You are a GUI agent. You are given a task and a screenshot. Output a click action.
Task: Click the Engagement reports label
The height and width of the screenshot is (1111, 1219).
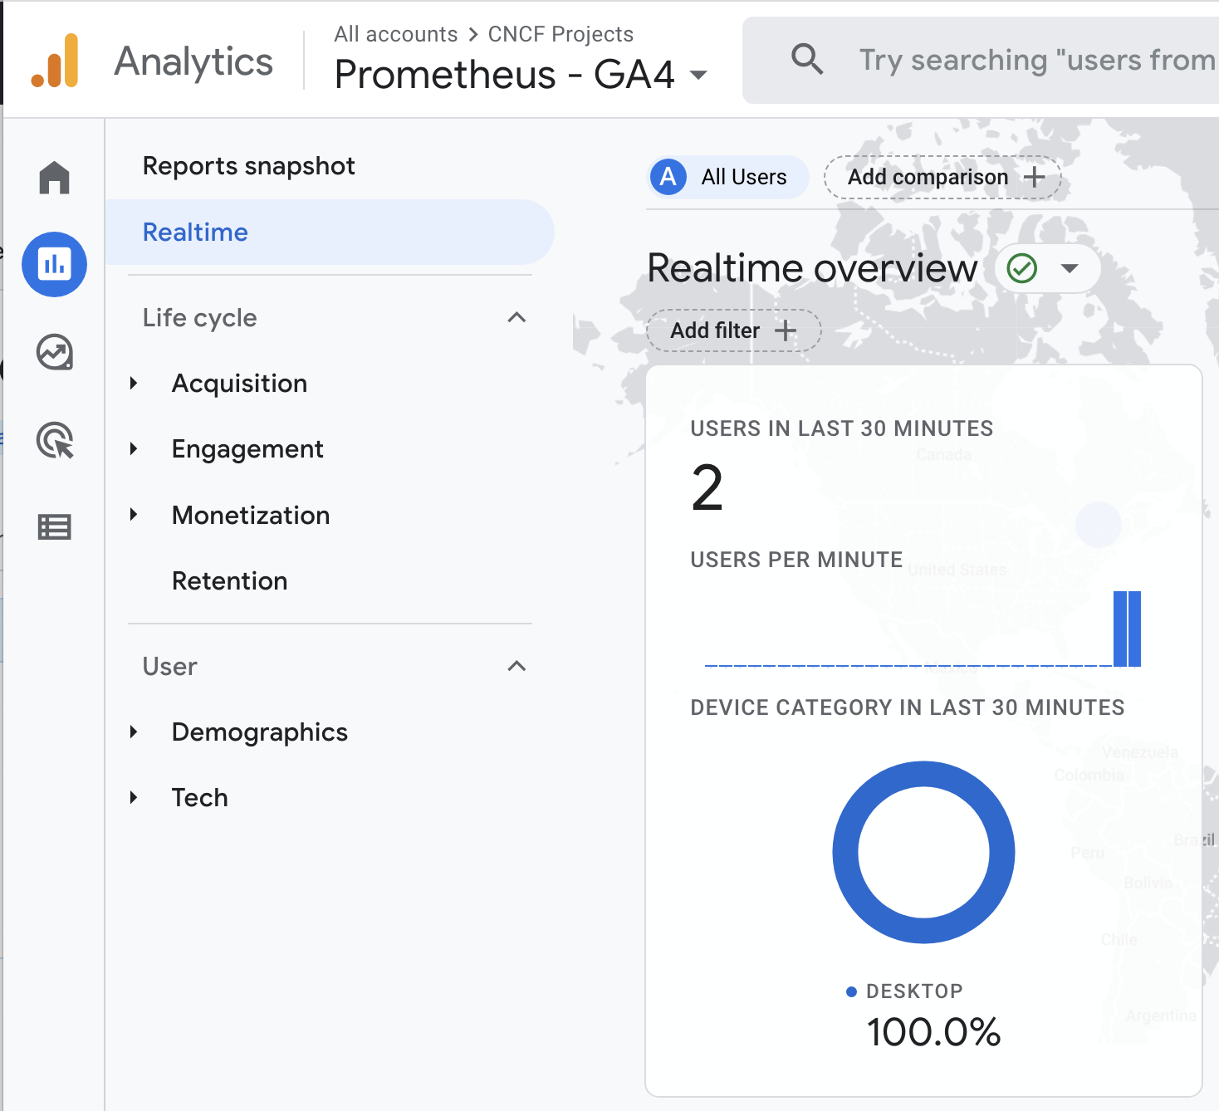pyautogui.click(x=247, y=449)
